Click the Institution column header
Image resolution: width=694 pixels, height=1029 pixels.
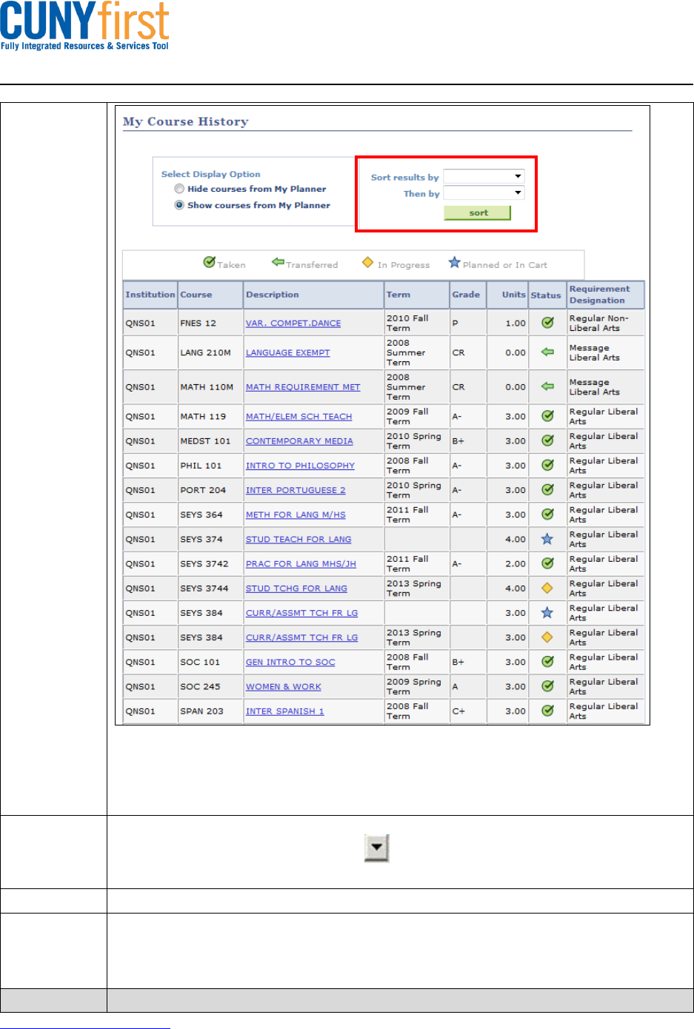(x=150, y=295)
